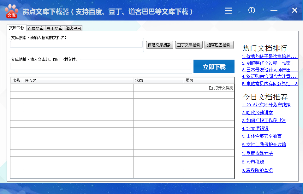Open link 2.图解装修全过程 78页
Screen dimensions: 303x194
coord(266,63)
